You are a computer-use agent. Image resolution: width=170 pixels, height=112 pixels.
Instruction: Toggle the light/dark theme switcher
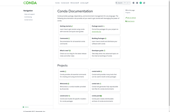pyautogui.click(x=133, y=3)
